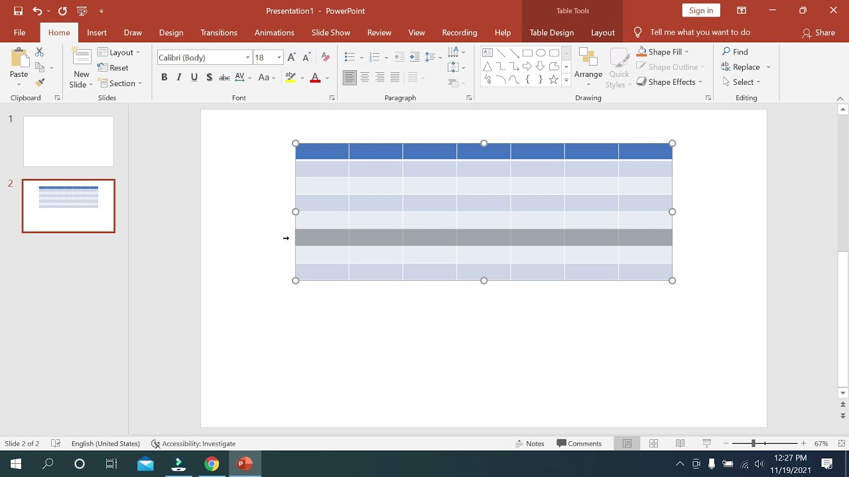Align text left
The width and height of the screenshot is (849, 477).
tap(350, 78)
